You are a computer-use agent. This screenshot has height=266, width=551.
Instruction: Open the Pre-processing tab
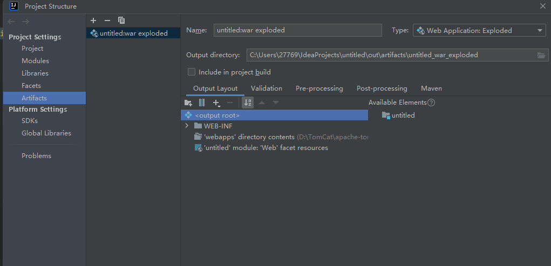point(319,88)
